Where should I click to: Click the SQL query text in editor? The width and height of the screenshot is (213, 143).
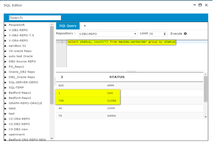[121, 42]
